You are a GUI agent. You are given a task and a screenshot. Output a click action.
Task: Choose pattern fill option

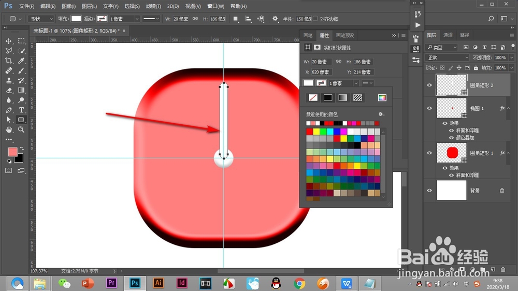pyautogui.click(x=357, y=98)
